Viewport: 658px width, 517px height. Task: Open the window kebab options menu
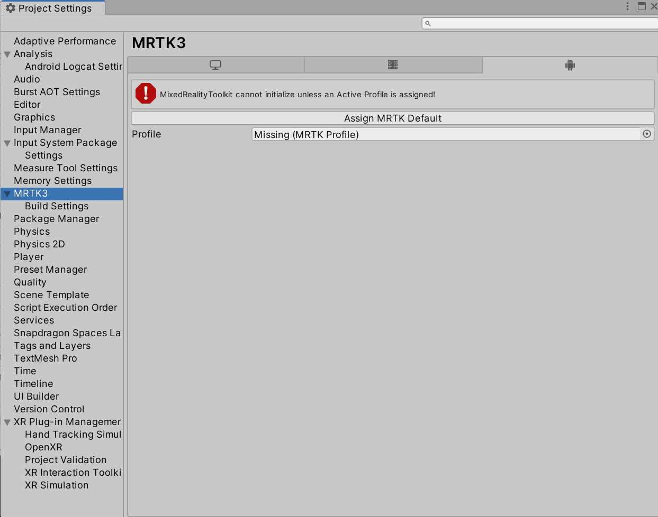coord(627,6)
